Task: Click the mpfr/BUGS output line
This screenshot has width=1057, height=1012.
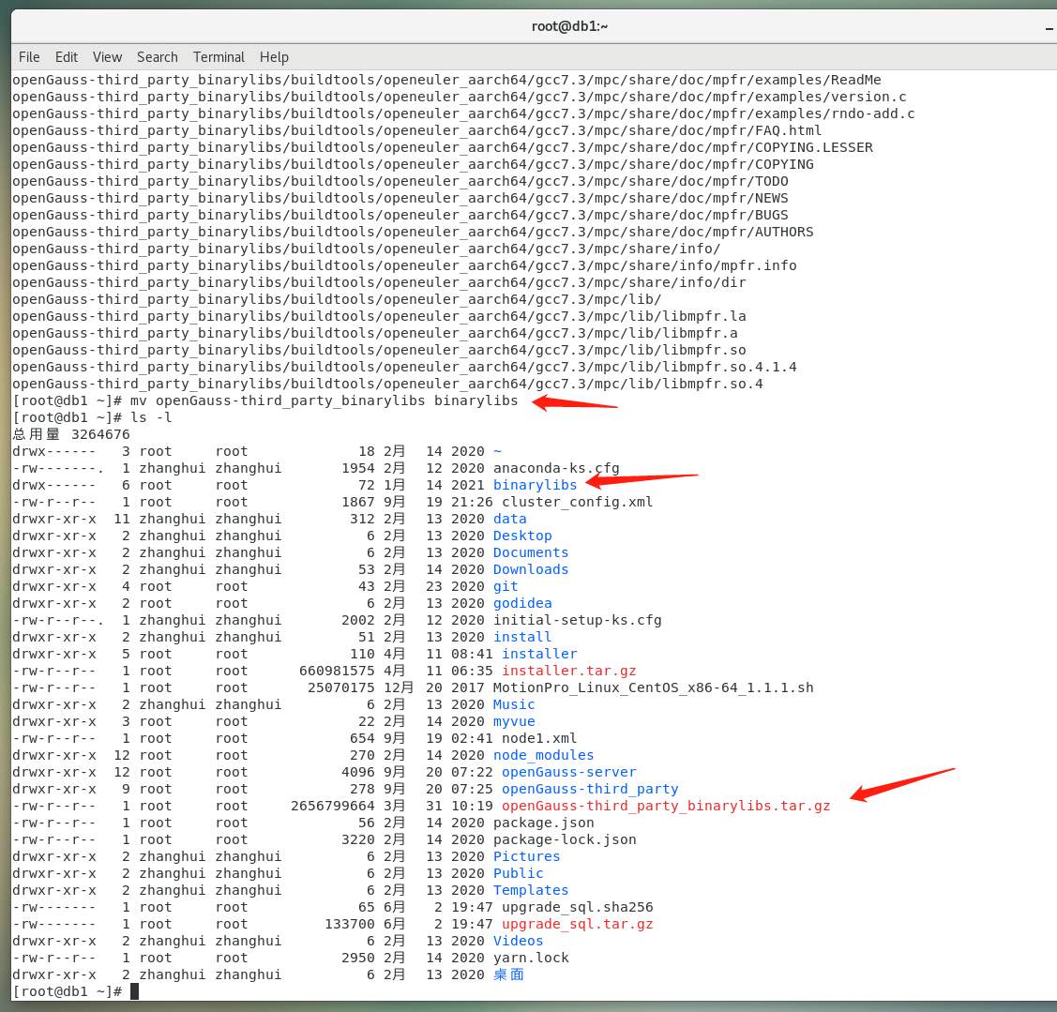Action: [x=400, y=215]
